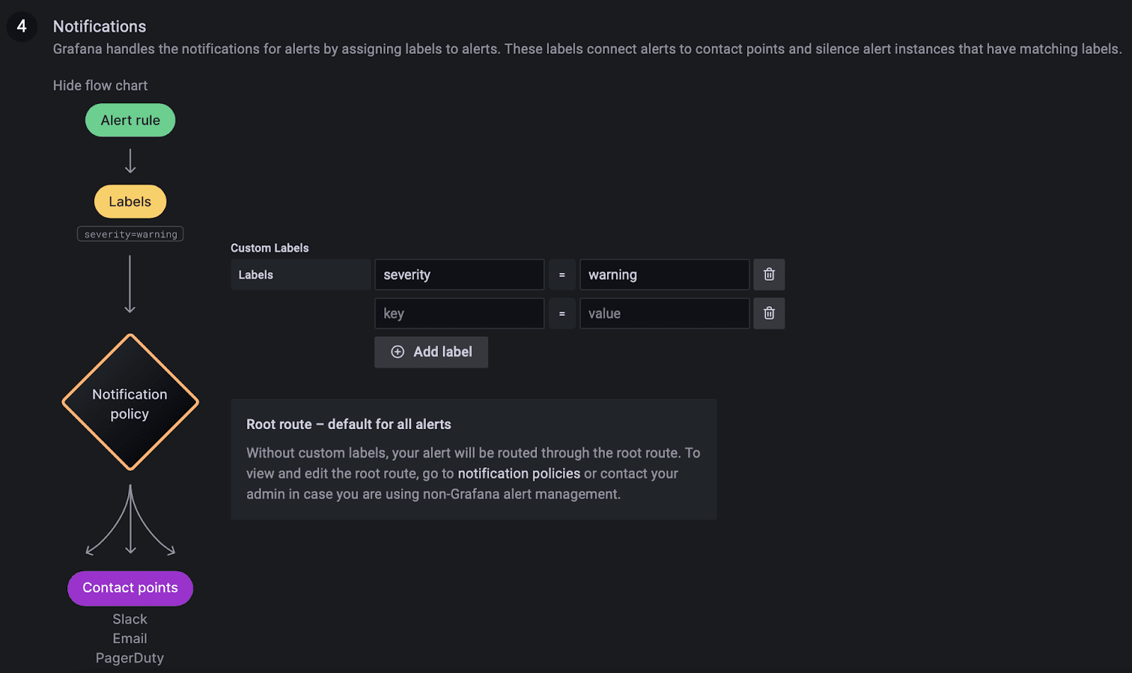
Task: Click the Email contact point text
Action: [x=130, y=638]
